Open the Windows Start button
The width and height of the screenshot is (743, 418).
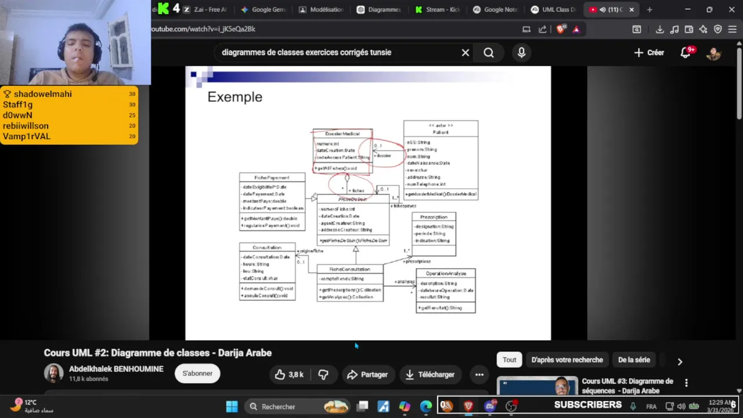(x=232, y=406)
